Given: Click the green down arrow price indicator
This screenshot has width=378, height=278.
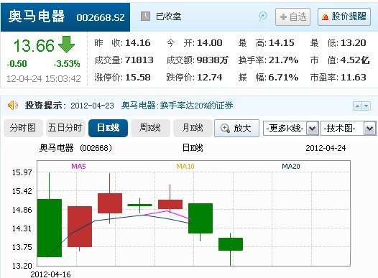Looking at the screenshot, I should tap(66, 45).
